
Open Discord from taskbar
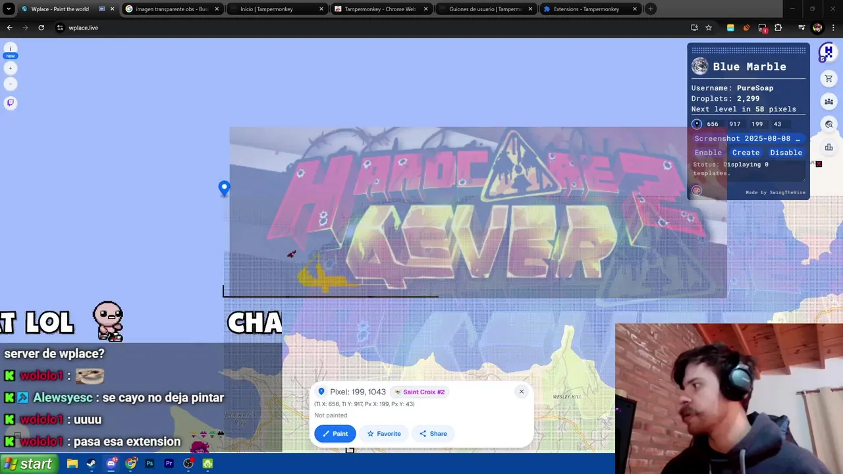(111, 463)
